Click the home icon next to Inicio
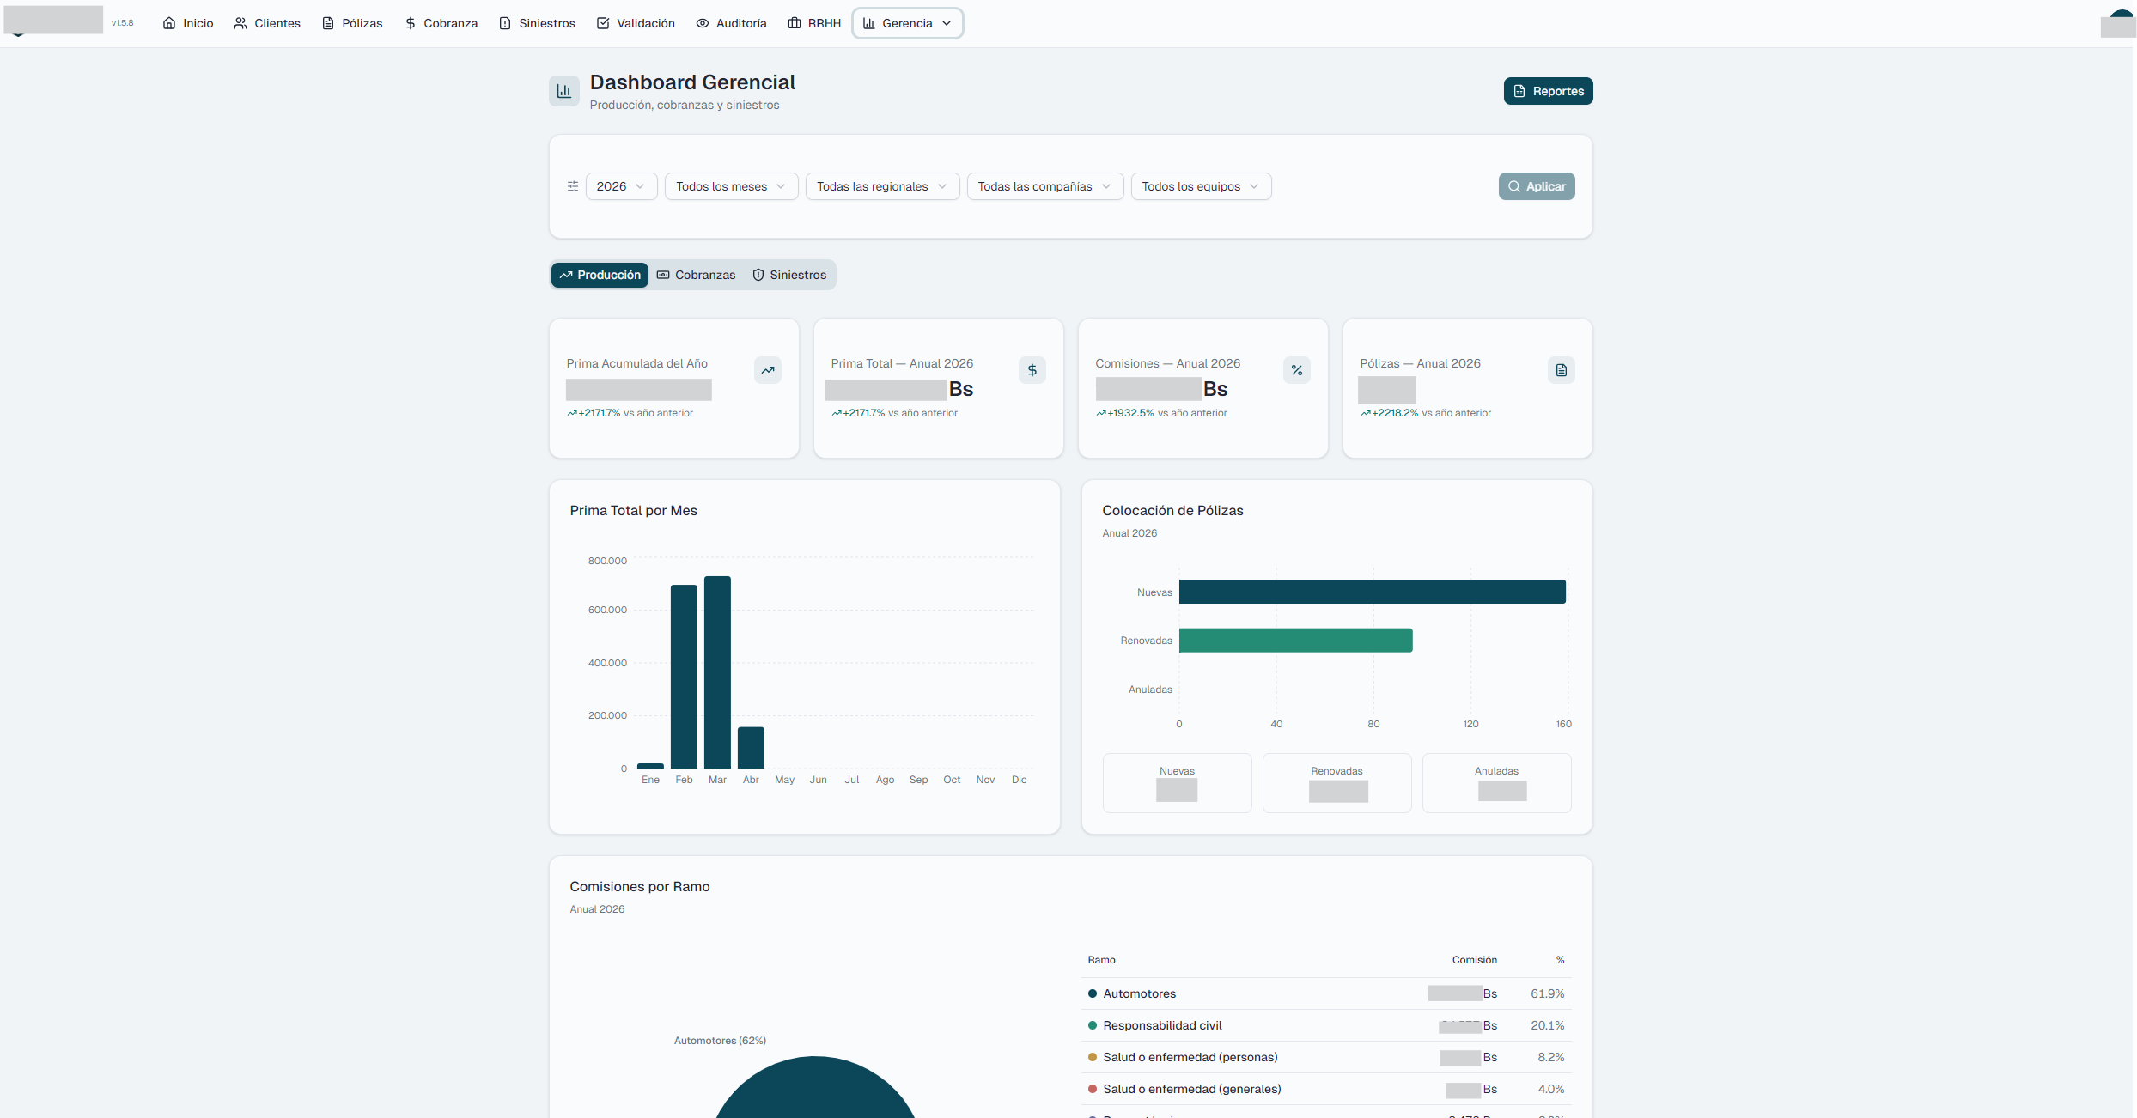The height and width of the screenshot is (1118, 2137). [168, 23]
